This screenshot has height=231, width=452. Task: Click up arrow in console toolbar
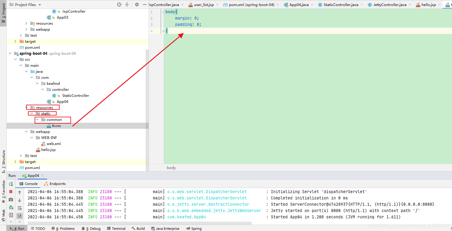20,192
